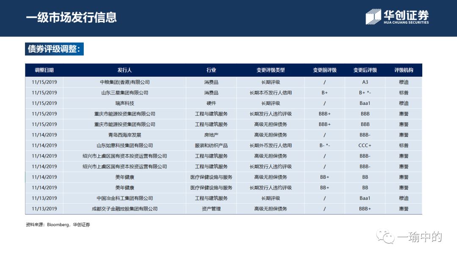Click the date in the 瑞声科技 row
Screen dimensions: 457x257
pyautogui.click(x=44, y=103)
